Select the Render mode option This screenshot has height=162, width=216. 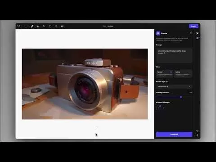coord(165,73)
